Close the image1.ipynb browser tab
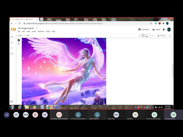This screenshot has height=137, width=183. 37,19
